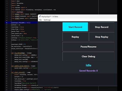Click the Saved Records: 0 label
The image size is (122, 91).
[88, 71]
